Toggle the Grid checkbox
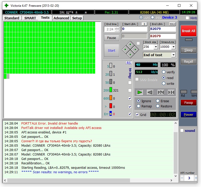The image size is (201, 187). pyautogui.click(x=137, y=114)
